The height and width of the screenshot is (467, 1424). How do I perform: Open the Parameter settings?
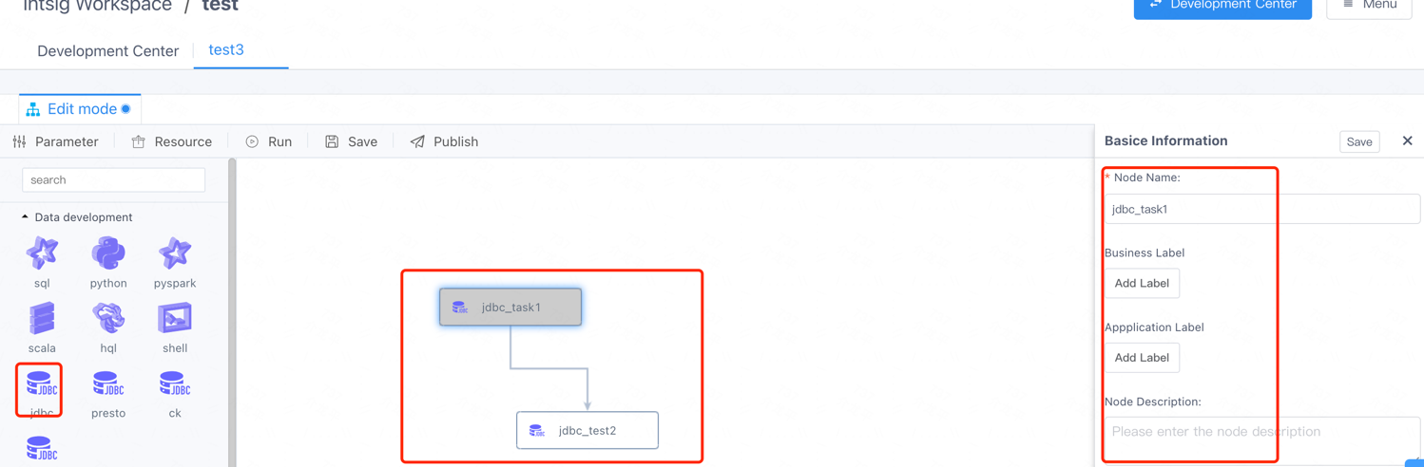coord(56,141)
